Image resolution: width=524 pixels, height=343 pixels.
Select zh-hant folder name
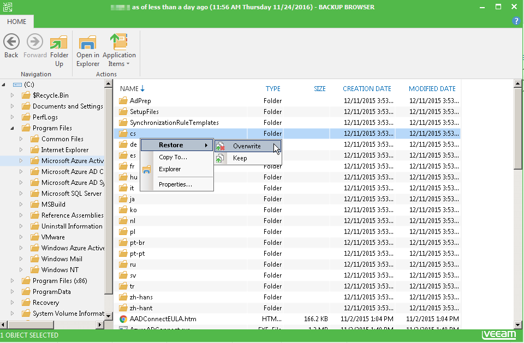[x=141, y=308]
